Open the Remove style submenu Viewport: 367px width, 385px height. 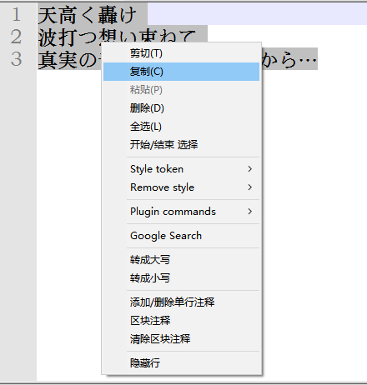click(x=181, y=187)
